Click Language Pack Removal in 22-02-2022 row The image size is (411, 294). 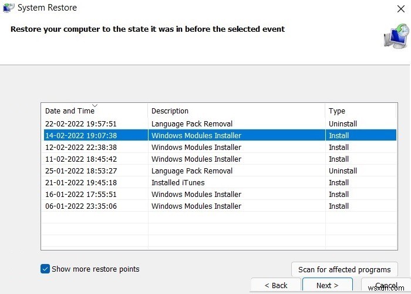[192, 123]
